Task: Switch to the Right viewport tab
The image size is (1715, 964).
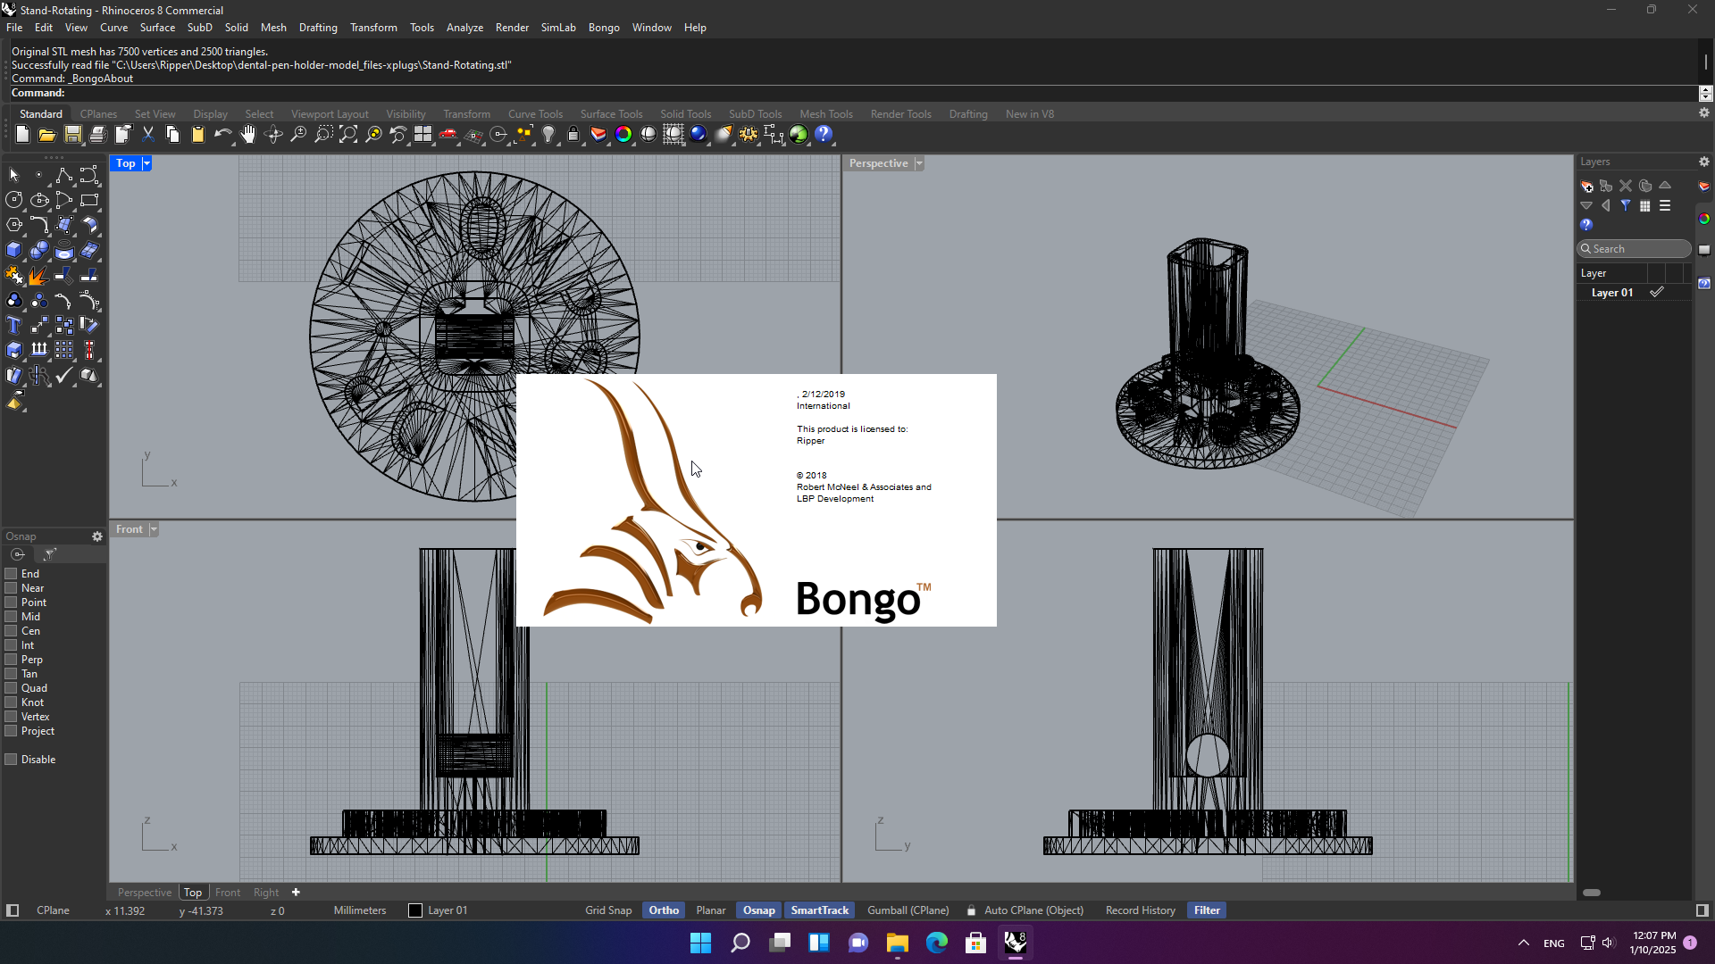Action: [x=266, y=893]
